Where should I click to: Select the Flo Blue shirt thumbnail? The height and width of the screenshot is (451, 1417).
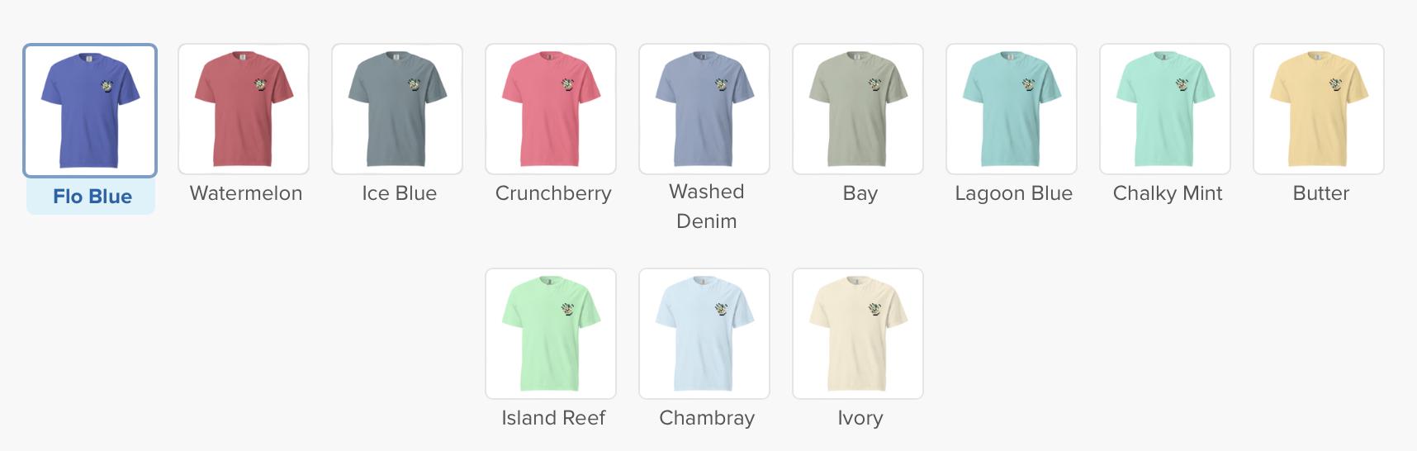tap(90, 110)
